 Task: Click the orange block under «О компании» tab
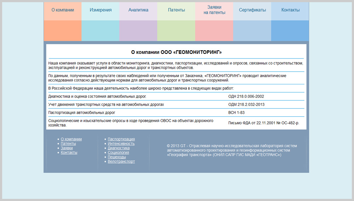coord(63,30)
